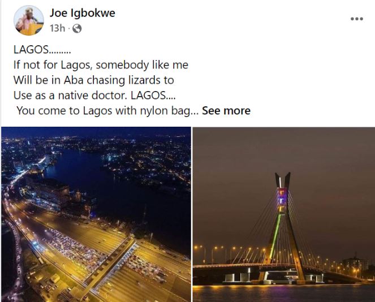Expand the post with See more

(x=226, y=111)
